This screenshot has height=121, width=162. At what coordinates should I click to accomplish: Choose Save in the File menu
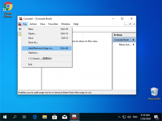tap(47, 38)
